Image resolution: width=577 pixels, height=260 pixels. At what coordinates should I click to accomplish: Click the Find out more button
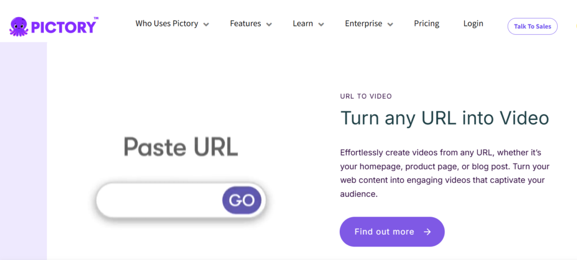point(392,232)
